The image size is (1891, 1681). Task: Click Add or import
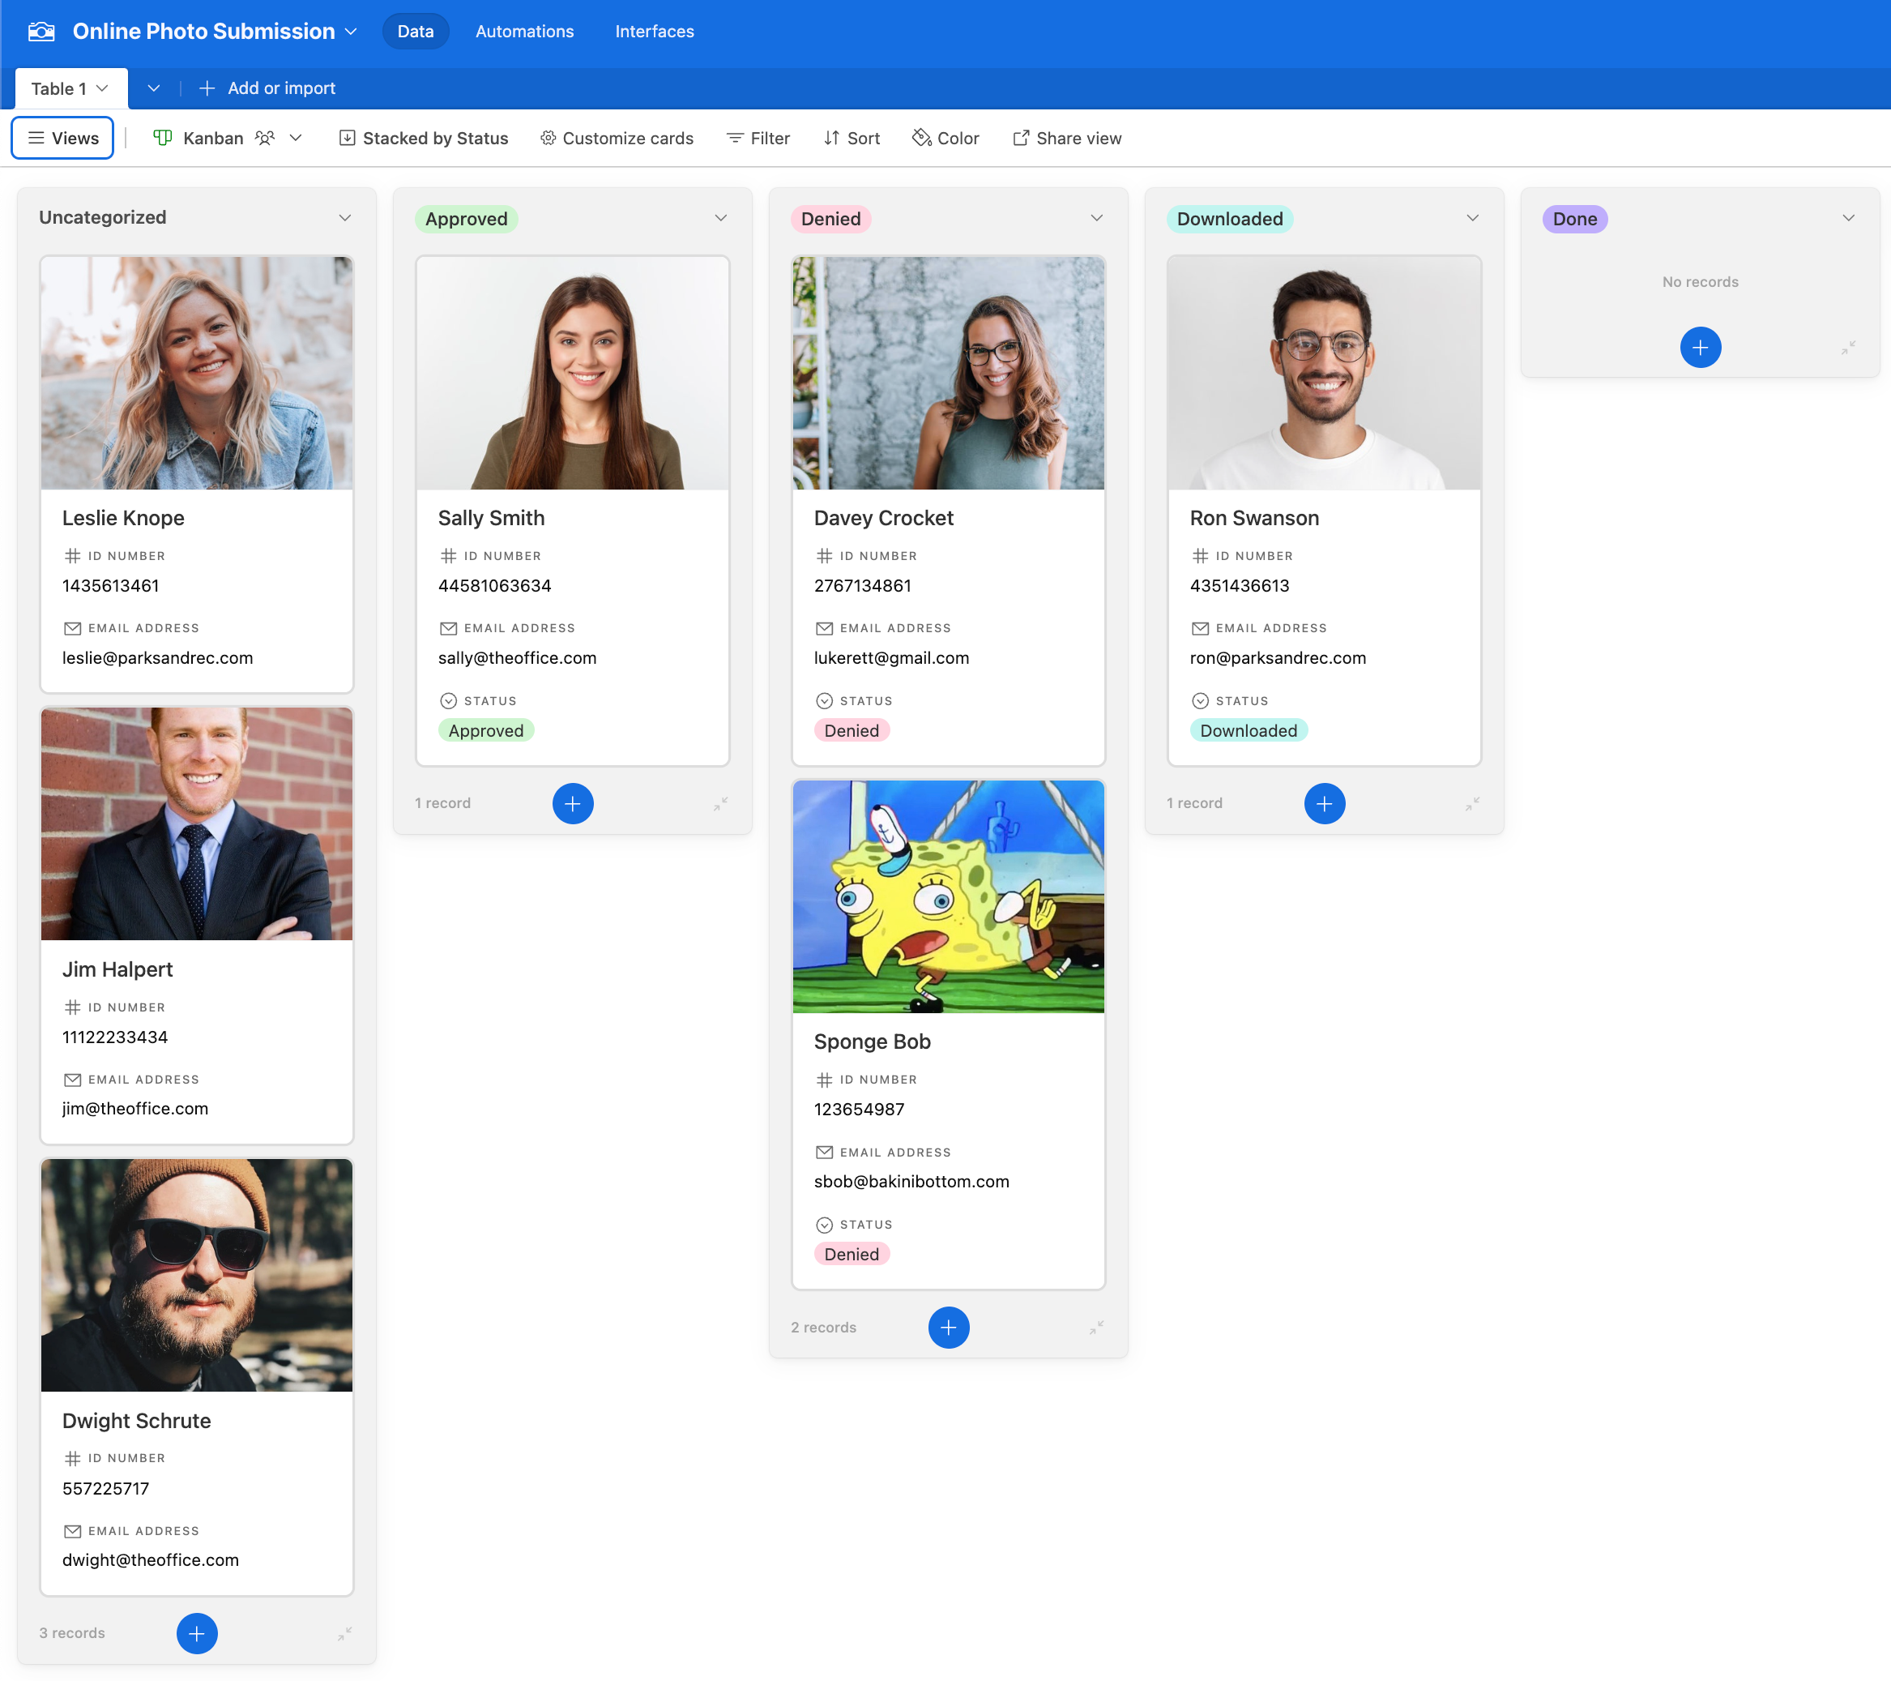pyautogui.click(x=267, y=88)
